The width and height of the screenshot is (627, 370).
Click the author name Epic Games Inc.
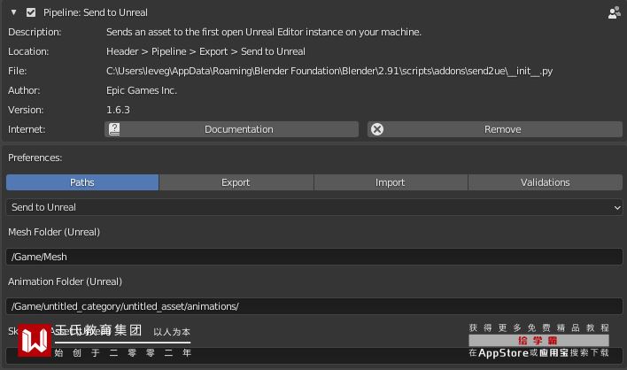coord(142,90)
